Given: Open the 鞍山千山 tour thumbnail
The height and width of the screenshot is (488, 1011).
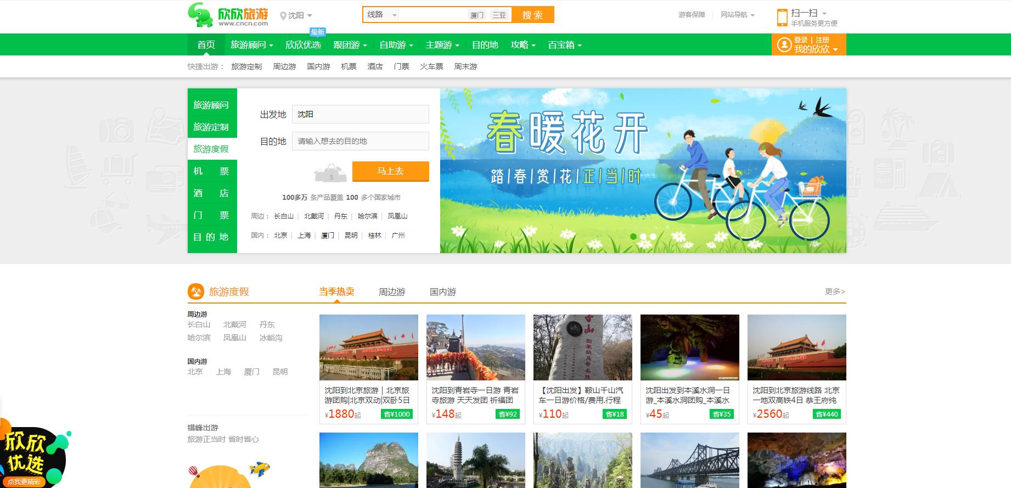Looking at the screenshot, I should [x=583, y=347].
